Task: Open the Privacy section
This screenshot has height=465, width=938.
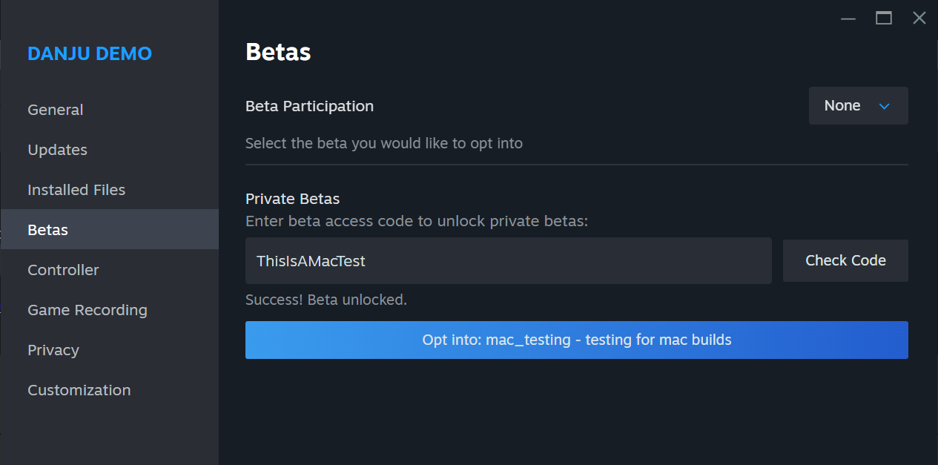Action: pos(53,349)
